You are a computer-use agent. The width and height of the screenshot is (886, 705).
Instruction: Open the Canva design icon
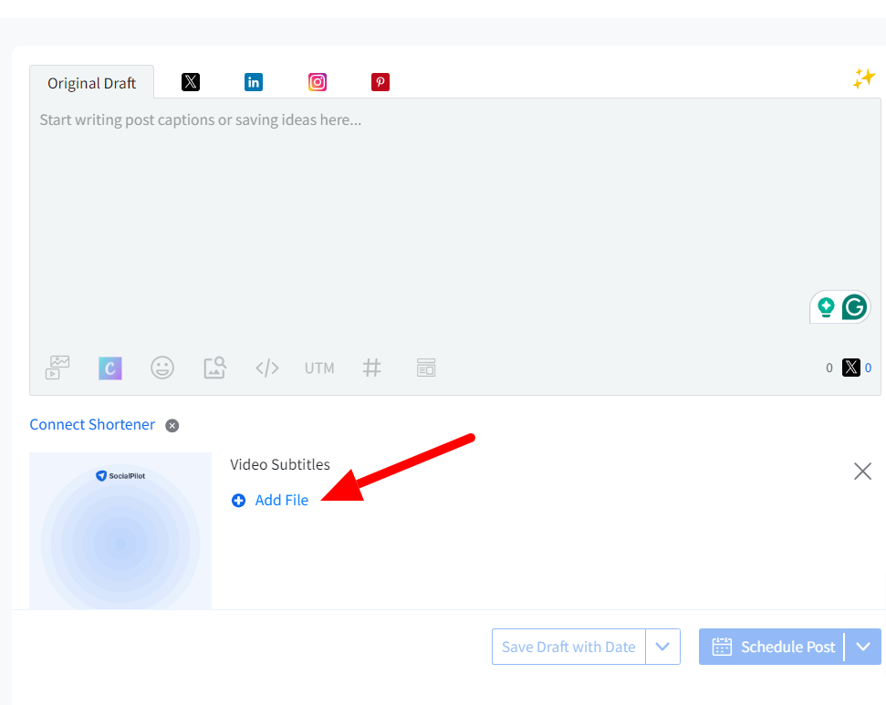click(110, 368)
